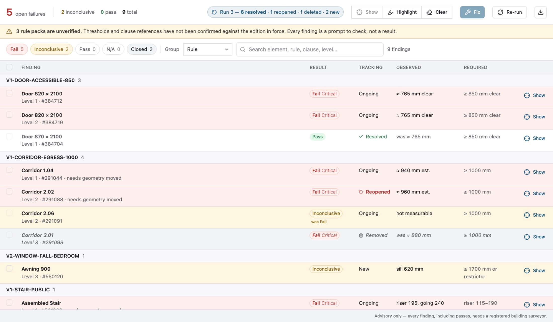Open the Group by Rule dropdown

point(208,49)
